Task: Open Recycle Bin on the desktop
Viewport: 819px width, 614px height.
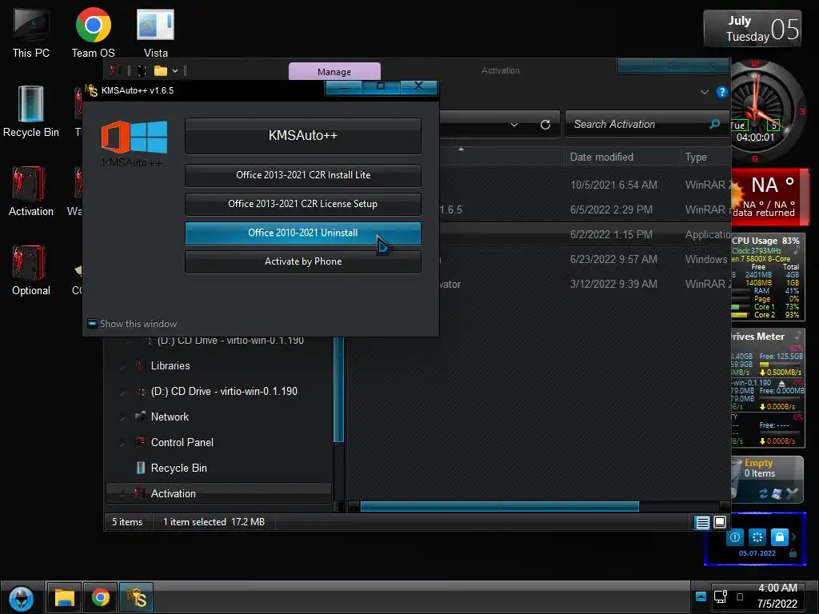Action: tap(31, 111)
